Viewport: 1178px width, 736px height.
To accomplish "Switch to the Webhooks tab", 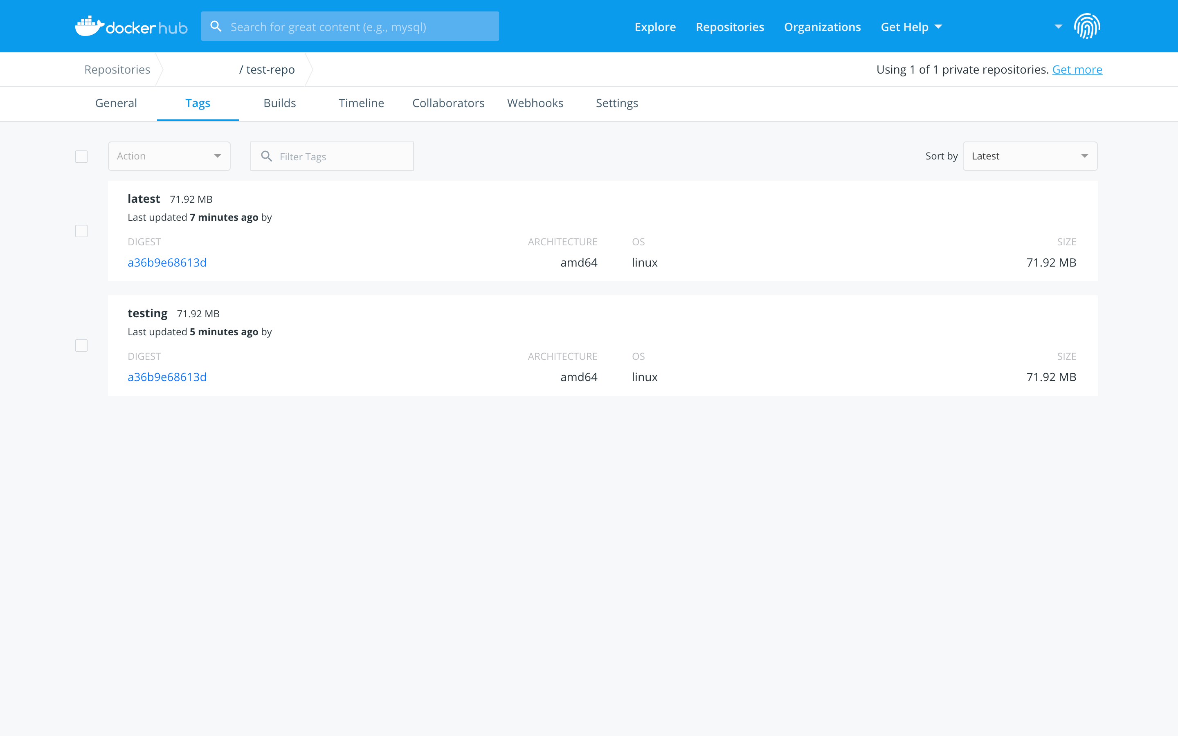I will pos(535,103).
